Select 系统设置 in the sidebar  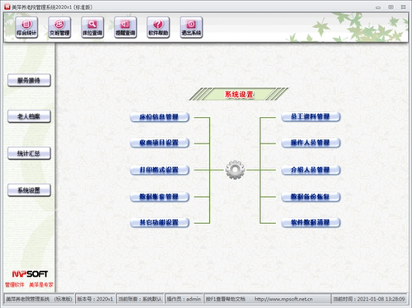(29, 190)
